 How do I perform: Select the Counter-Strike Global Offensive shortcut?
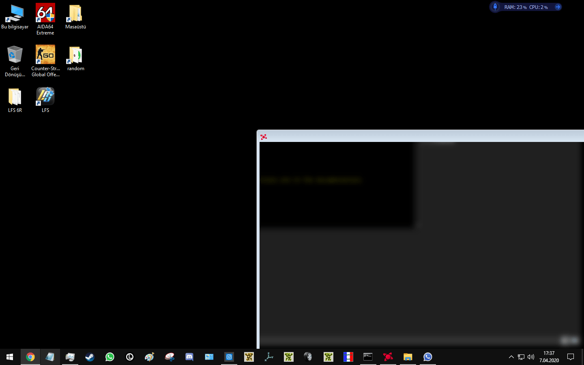tap(45, 61)
